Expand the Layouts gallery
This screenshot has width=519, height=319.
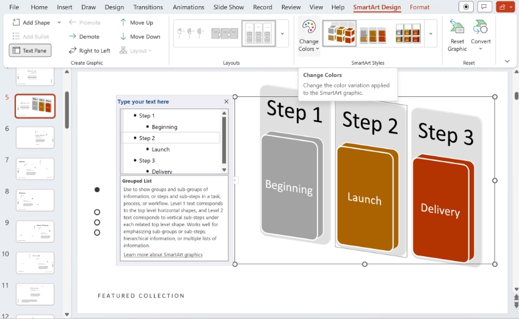tap(282, 34)
